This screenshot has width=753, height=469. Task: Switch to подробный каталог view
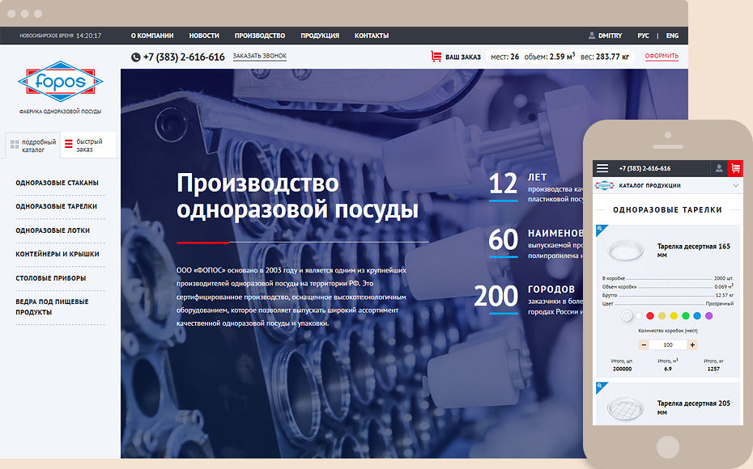click(x=33, y=146)
